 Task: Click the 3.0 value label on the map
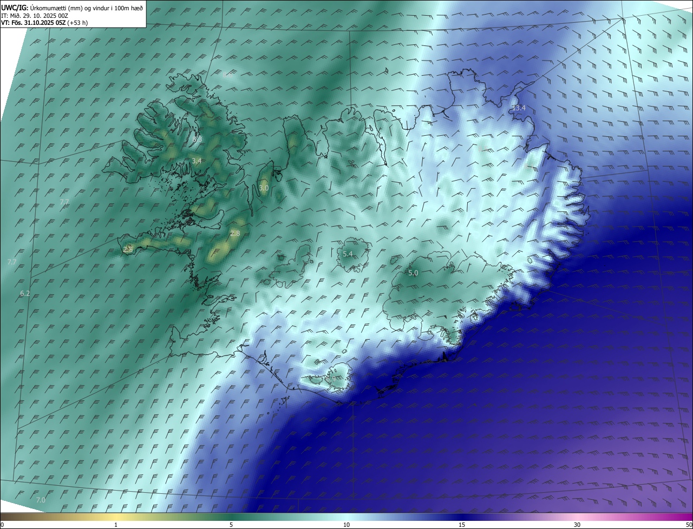[x=264, y=188]
